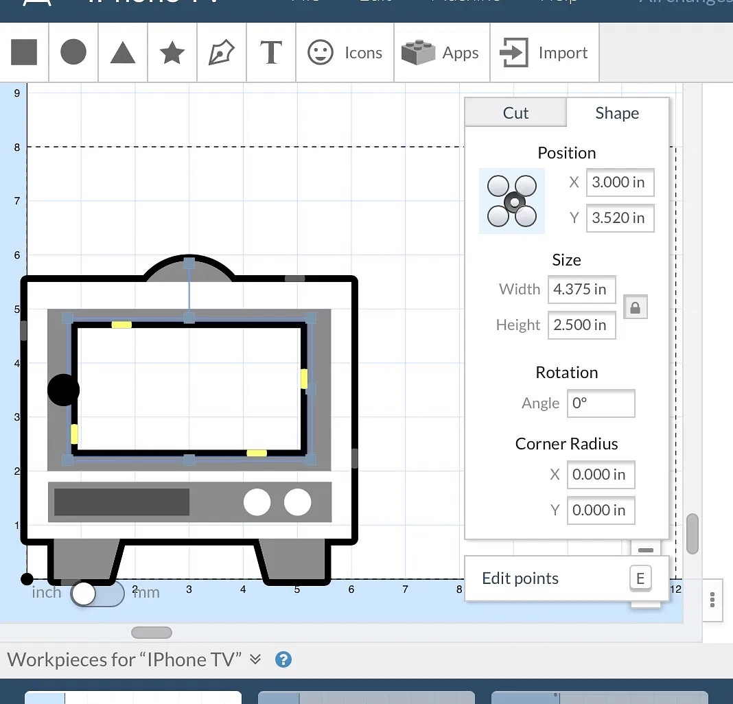The height and width of the screenshot is (704, 733).
Task: Select the center anchor position point
Action: point(515,202)
